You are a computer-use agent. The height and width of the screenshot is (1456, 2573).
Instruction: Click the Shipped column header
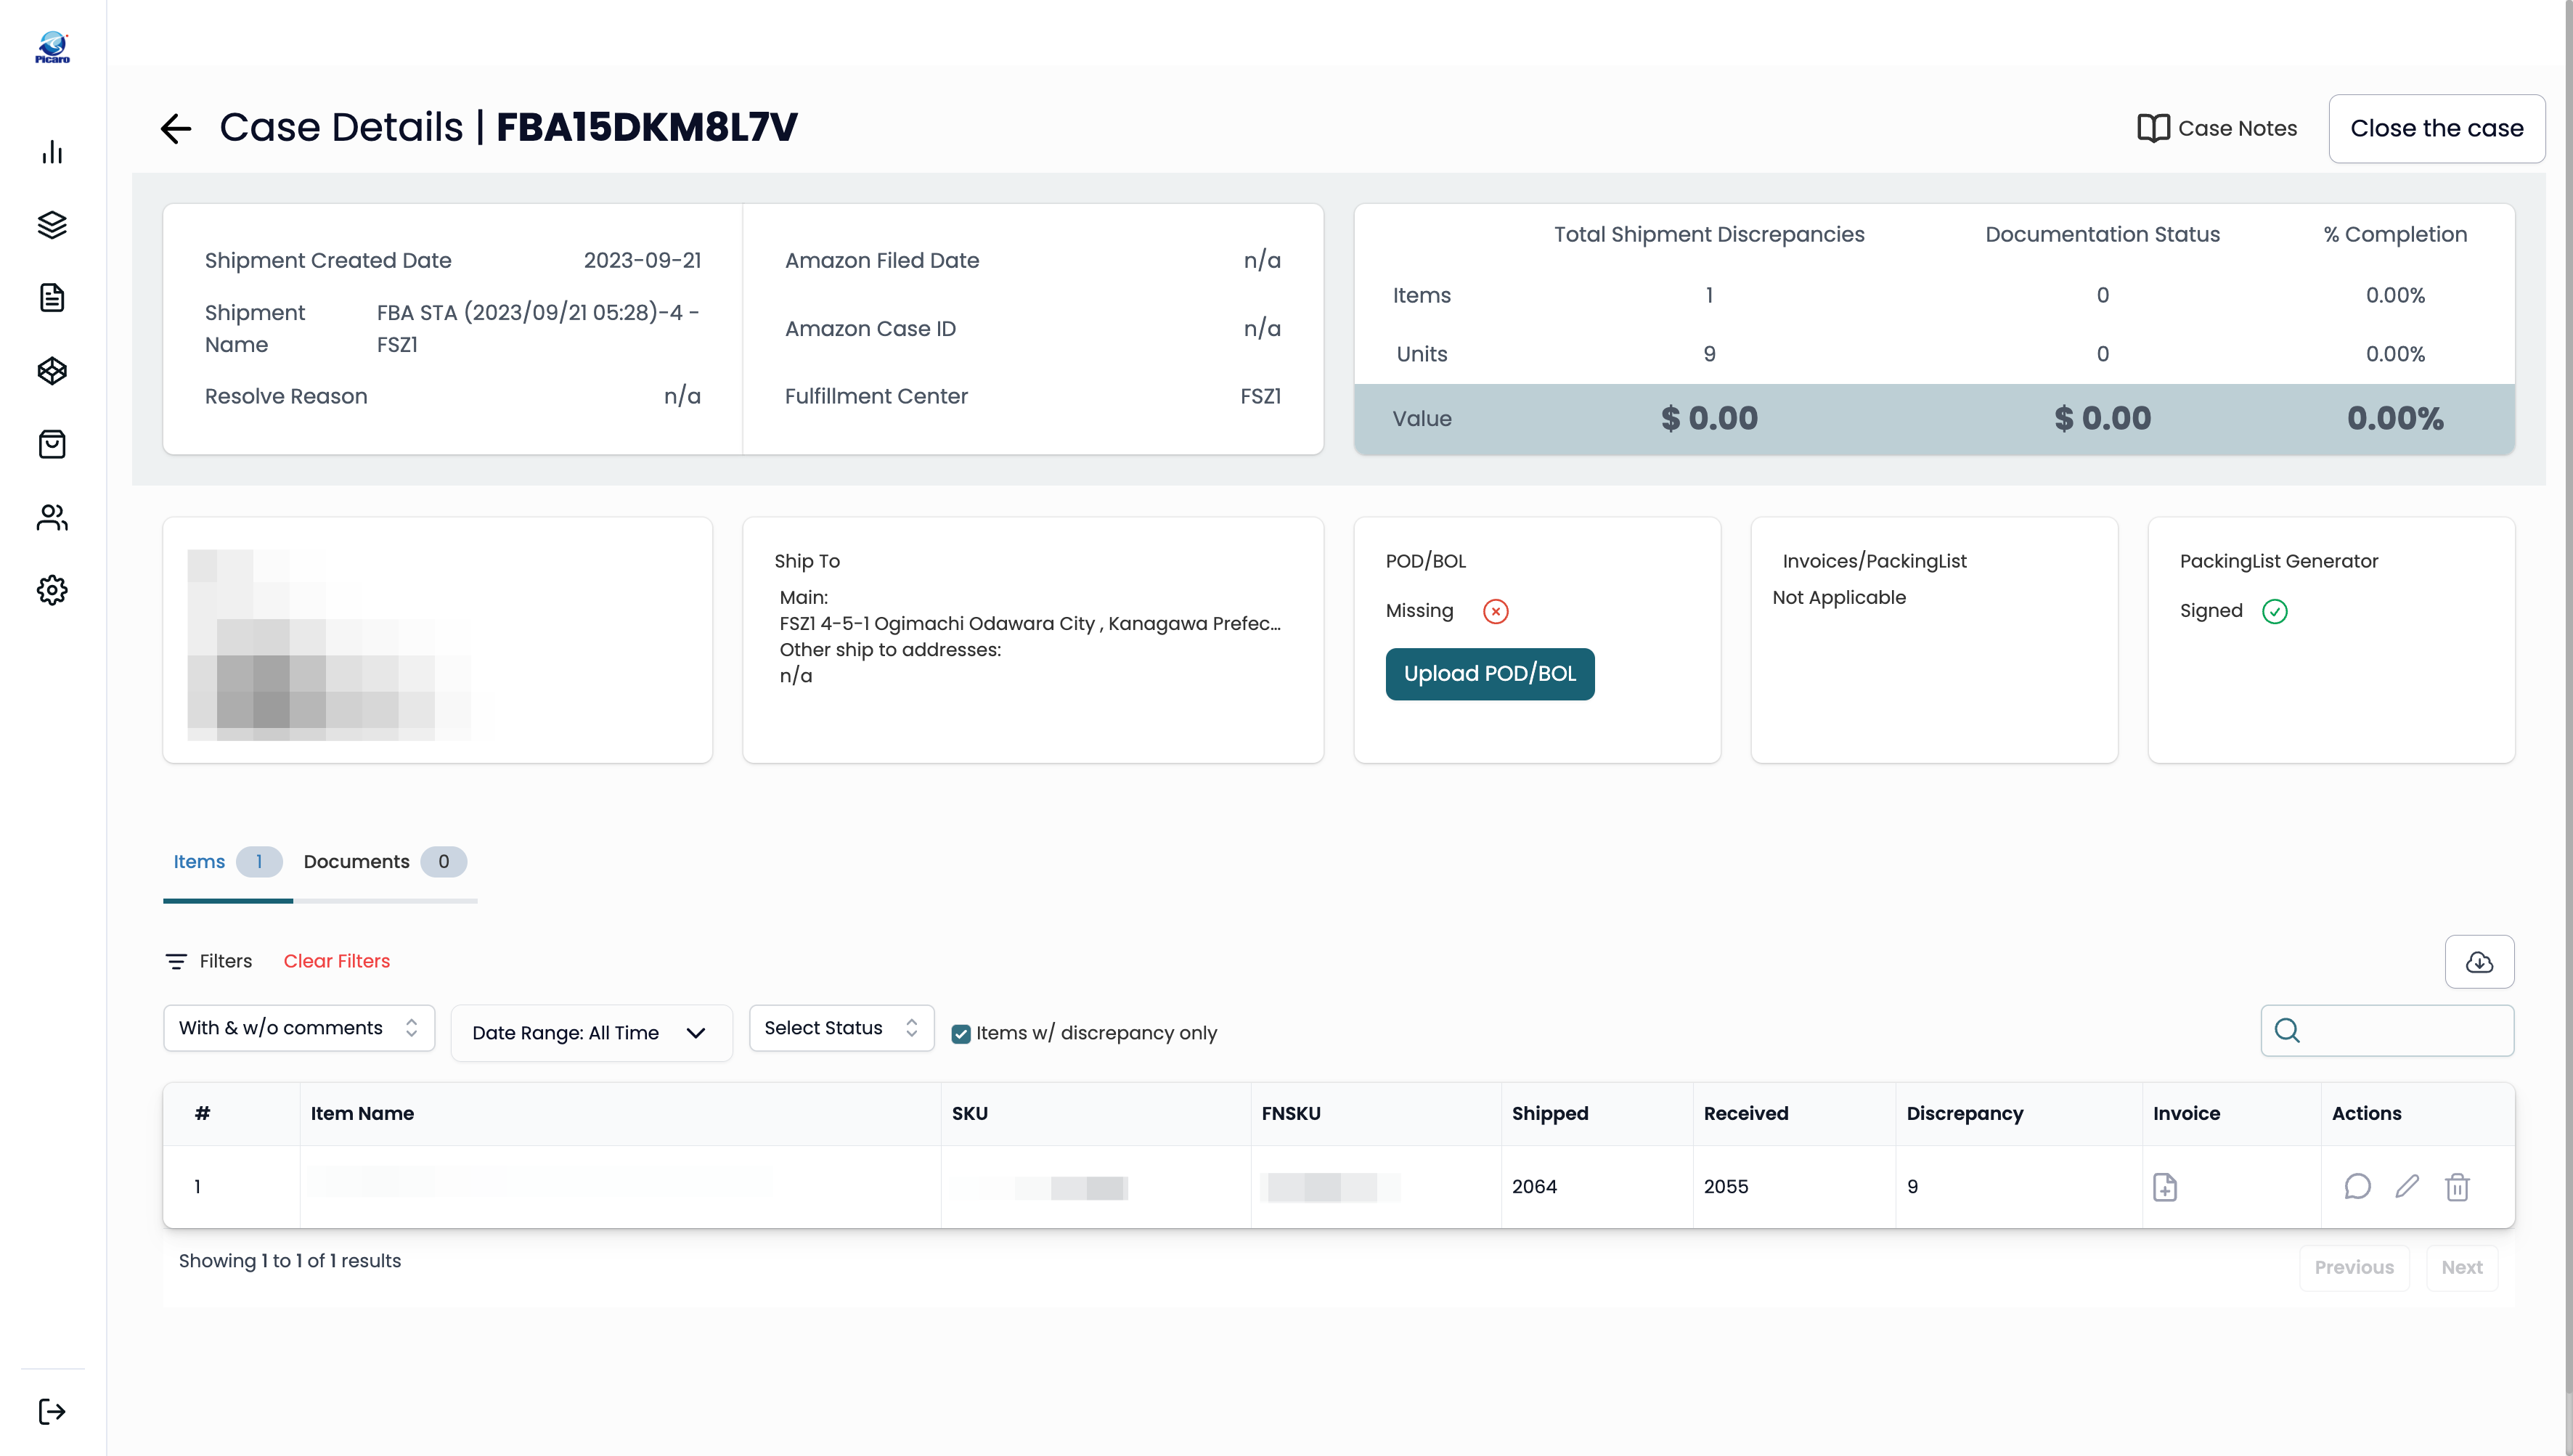coord(1550,1114)
